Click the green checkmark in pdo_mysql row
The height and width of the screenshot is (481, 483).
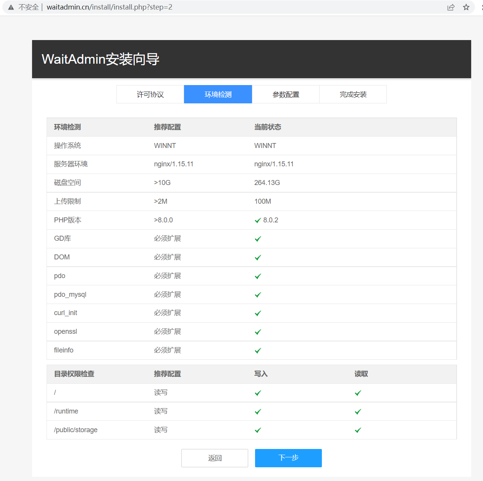(258, 295)
